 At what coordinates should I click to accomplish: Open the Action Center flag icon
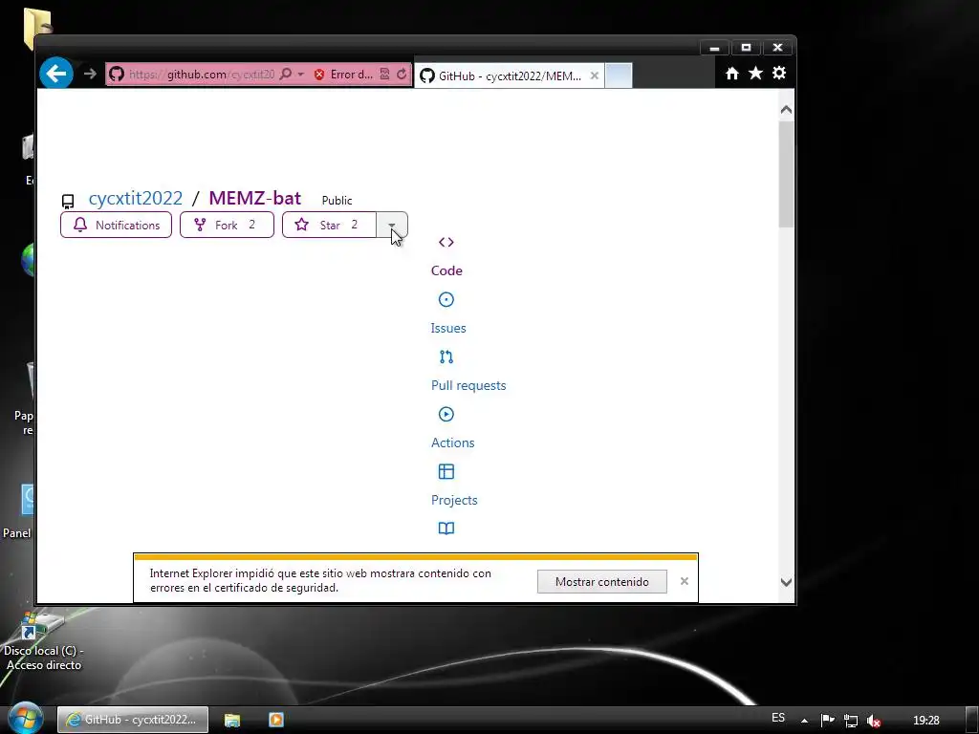[827, 721]
